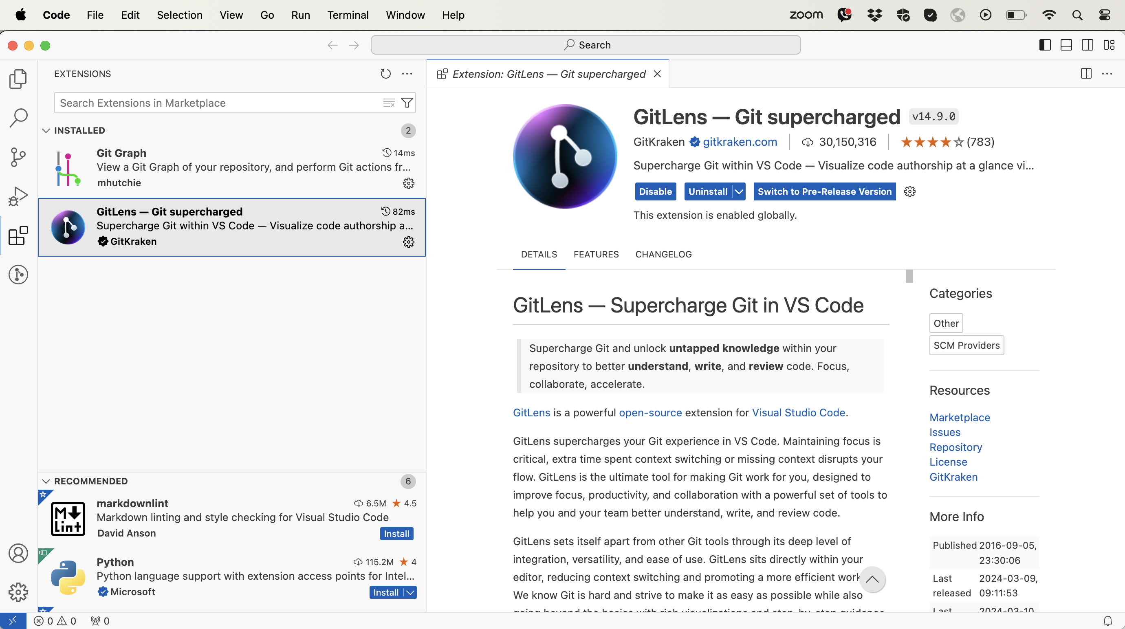Open the GitLens activity bar icon

[18, 275]
